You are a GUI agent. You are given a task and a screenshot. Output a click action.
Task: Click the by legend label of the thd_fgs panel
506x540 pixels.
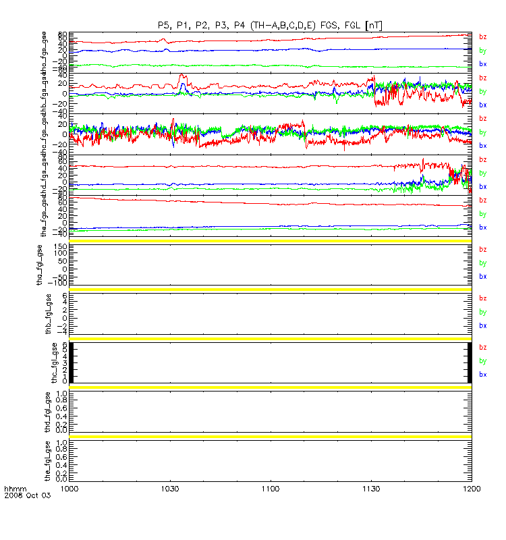click(x=482, y=173)
